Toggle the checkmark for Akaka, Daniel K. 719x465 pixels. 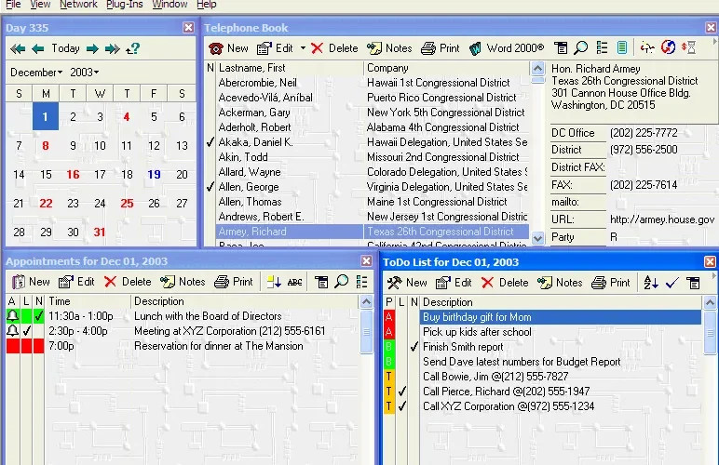pyautogui.click(x=210, y=142)
